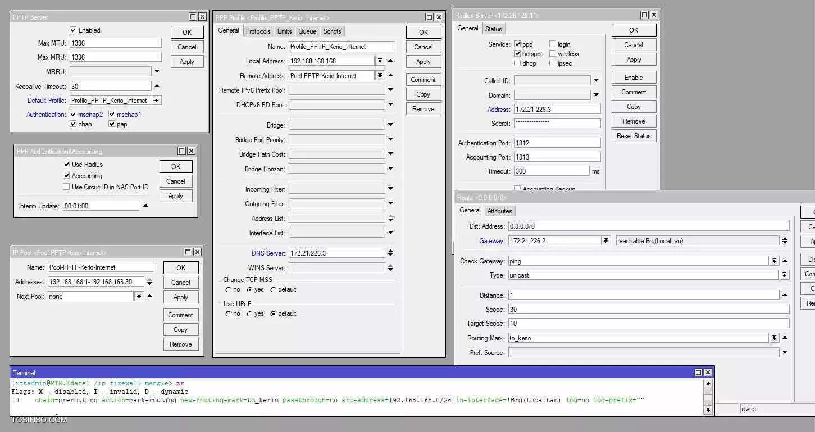815x432 pixels.
Task: Open Next Pool dropdown in IP Pool
Action: 139,296
